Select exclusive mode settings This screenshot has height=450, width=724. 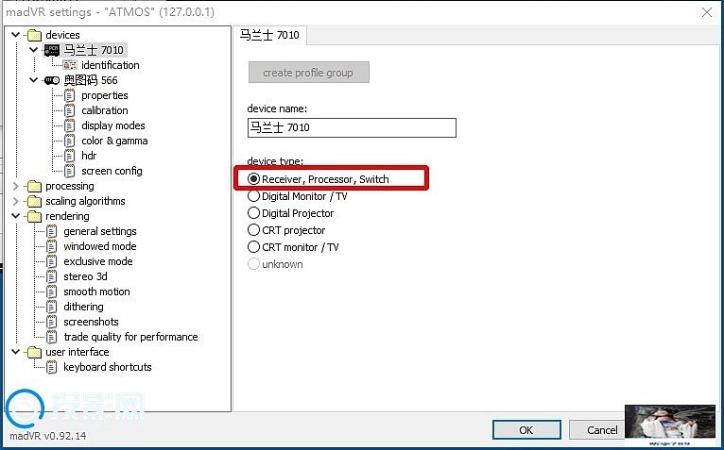[98, 261]
